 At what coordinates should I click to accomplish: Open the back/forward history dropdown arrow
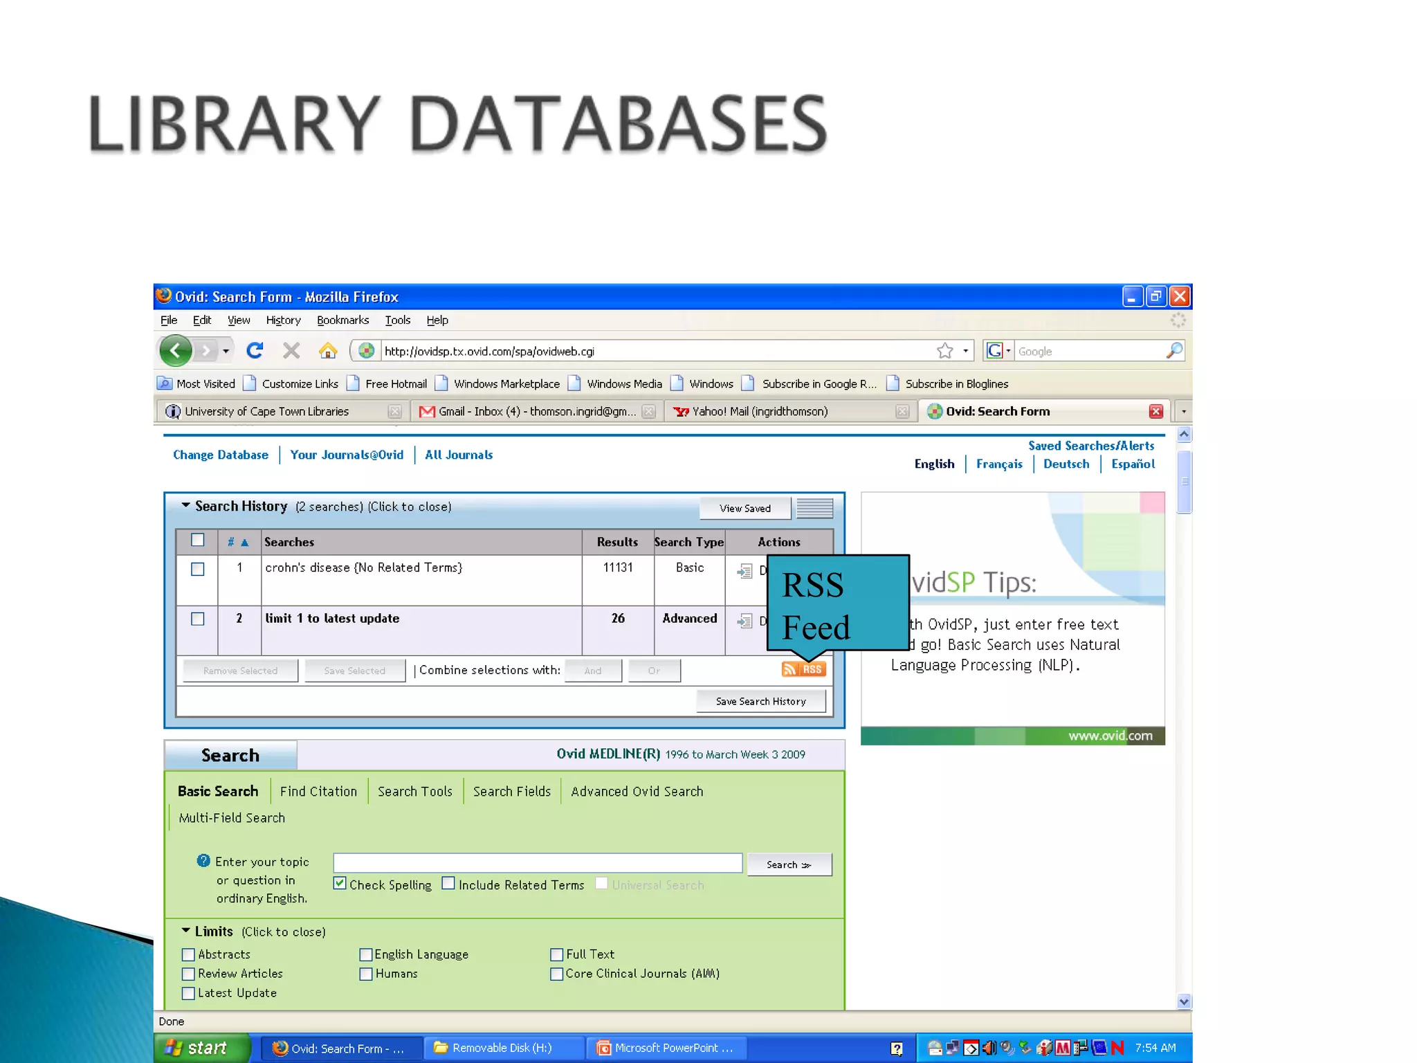226,351
